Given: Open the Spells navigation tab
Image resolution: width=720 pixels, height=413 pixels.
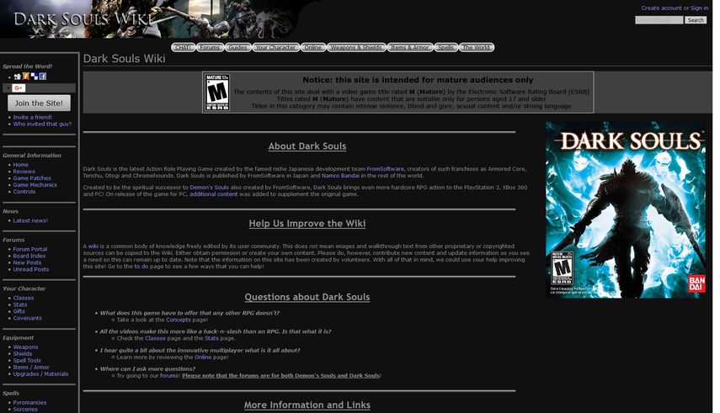Looking at the screenshot, I should click(x=445, y=47).
